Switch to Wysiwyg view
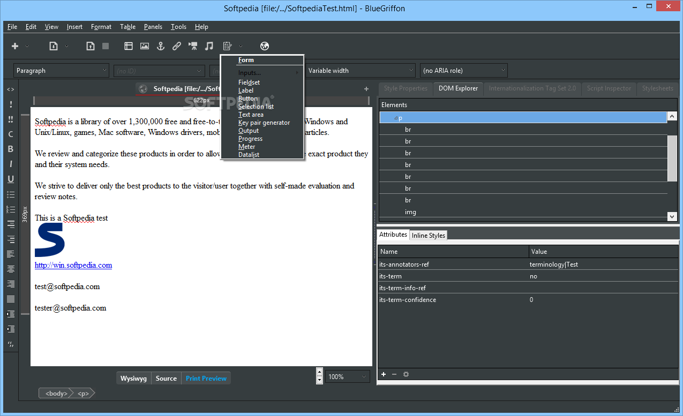The height and width of the screenshot is (416, 683). coord(133,379)
